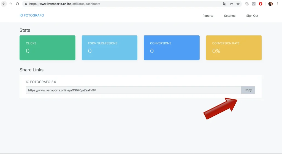The height and width of the screenshot is (154, 282).
Task: Click the blue CONVERSIONS stat card
Action: point(172,48)
